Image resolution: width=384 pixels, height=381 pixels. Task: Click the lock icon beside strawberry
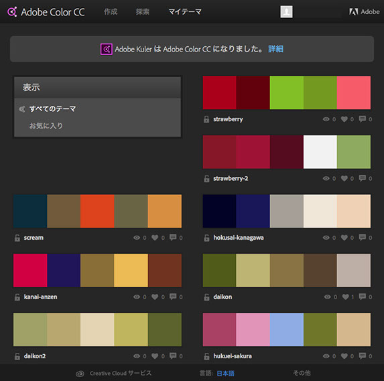click(x=206, y=119)
